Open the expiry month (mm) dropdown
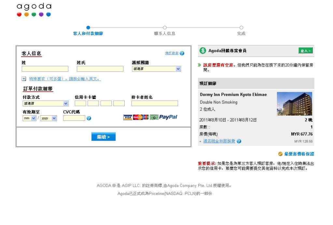This screenshot has height=225, width=333. [29, 119]
